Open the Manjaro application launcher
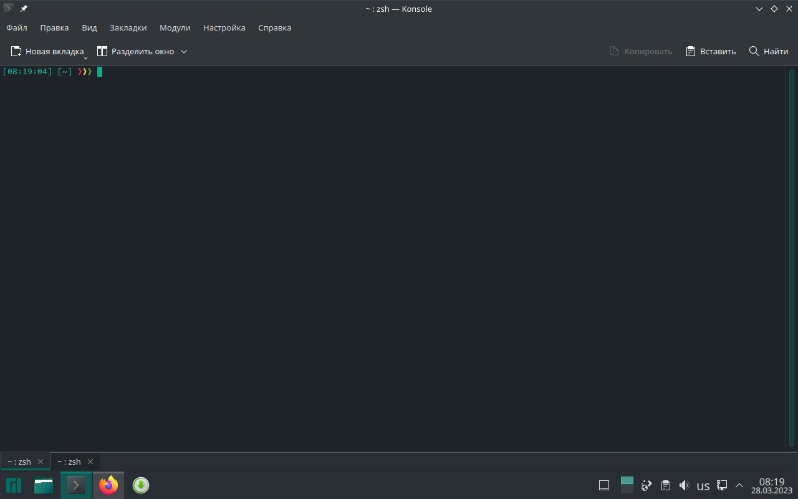 (14, 485)
